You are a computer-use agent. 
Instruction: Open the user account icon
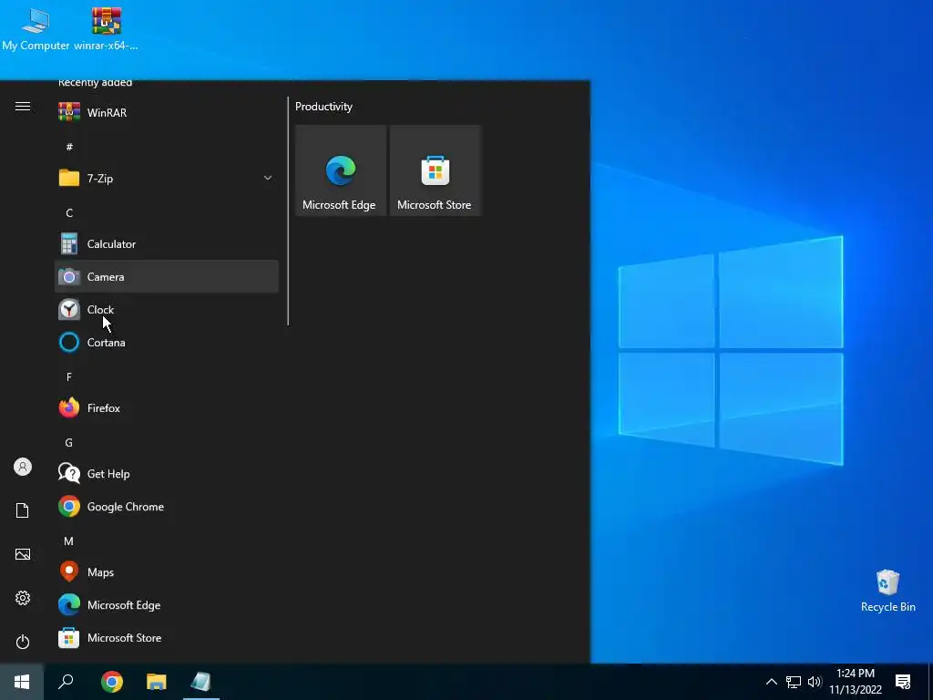point(23,467)
